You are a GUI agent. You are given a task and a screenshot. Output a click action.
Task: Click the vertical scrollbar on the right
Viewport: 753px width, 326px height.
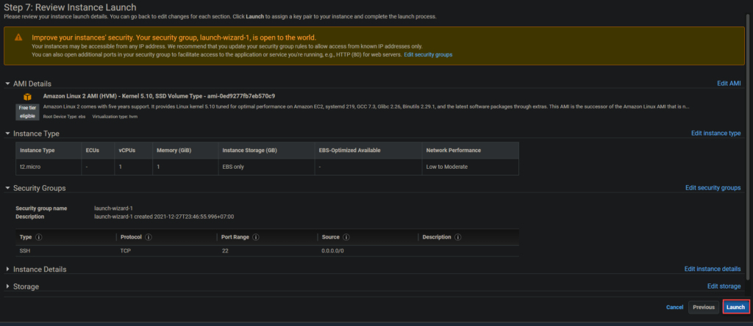click(749, 147)
